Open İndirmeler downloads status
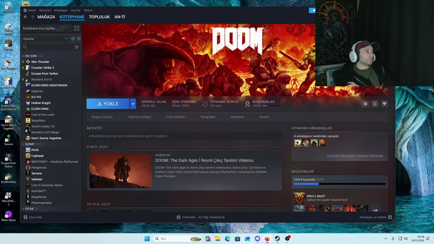This screenshot has width=434, height=244. coord(201,217)
